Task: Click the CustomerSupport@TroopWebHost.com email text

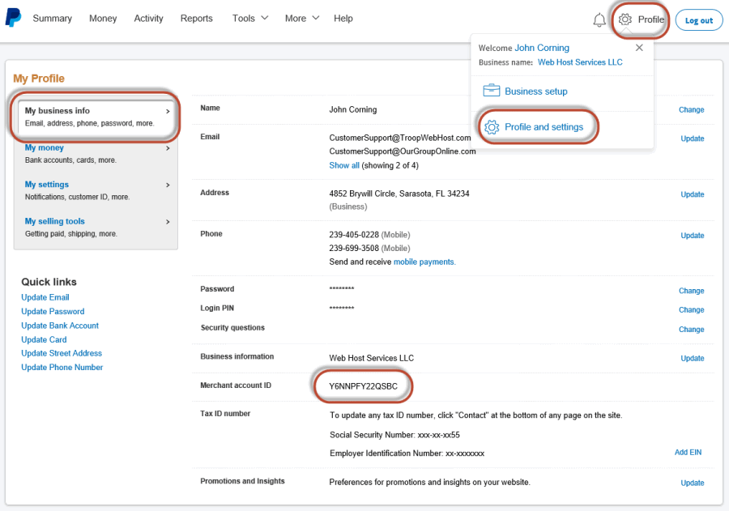Action: [x=400, y=138]
